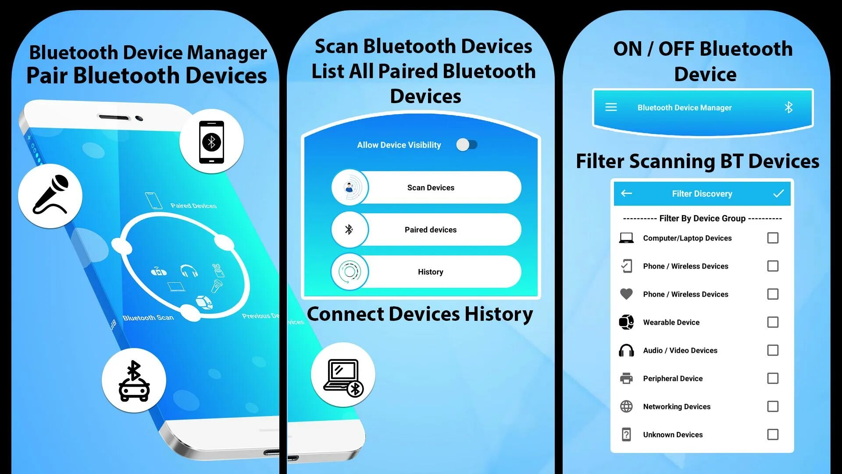Click the car Bluetooth icon at bottom

point(133,380)
